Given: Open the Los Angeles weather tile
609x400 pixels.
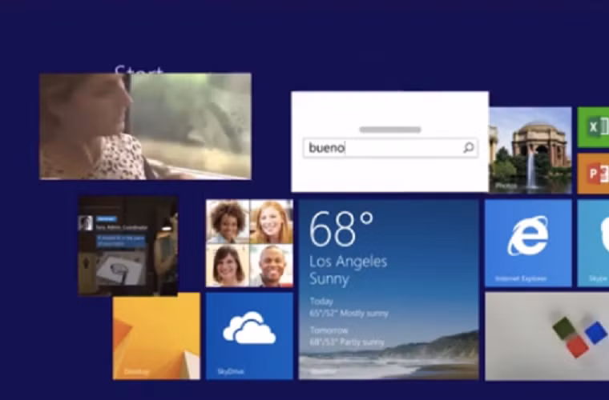Looking at the screenshot, I should coord(389,289).
